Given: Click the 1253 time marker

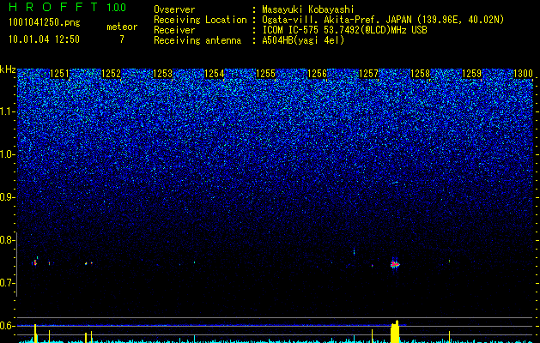Looking at the screenshot, I should click(x=162, y=74).
